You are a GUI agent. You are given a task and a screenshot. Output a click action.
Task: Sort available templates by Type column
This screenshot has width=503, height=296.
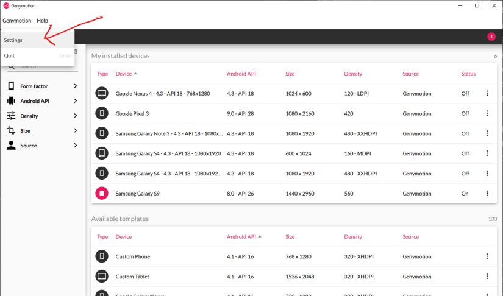102,237
